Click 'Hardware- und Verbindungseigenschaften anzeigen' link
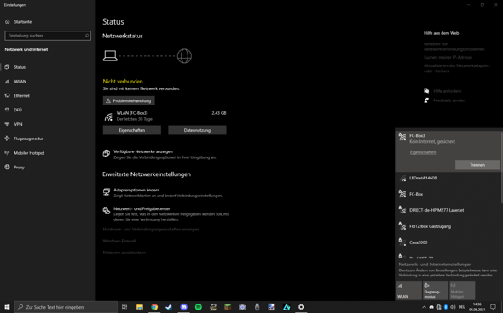This screenshot has width=503, height=313. [151, 230]
